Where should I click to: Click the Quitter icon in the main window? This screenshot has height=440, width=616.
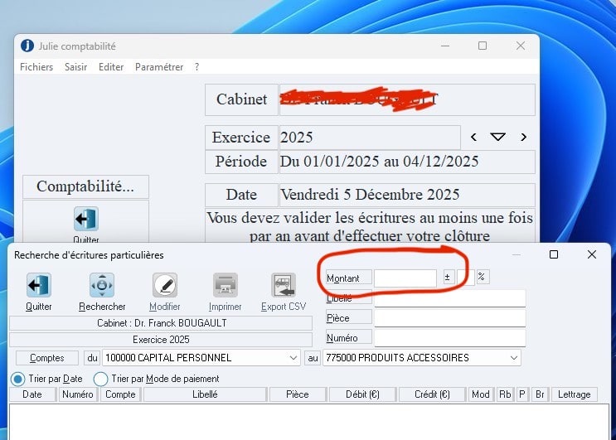[x=85, y=220]
